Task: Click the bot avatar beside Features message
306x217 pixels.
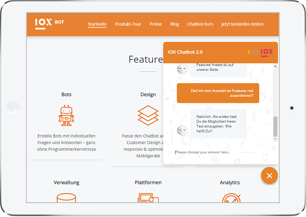Action: click(x=182, y=69)
